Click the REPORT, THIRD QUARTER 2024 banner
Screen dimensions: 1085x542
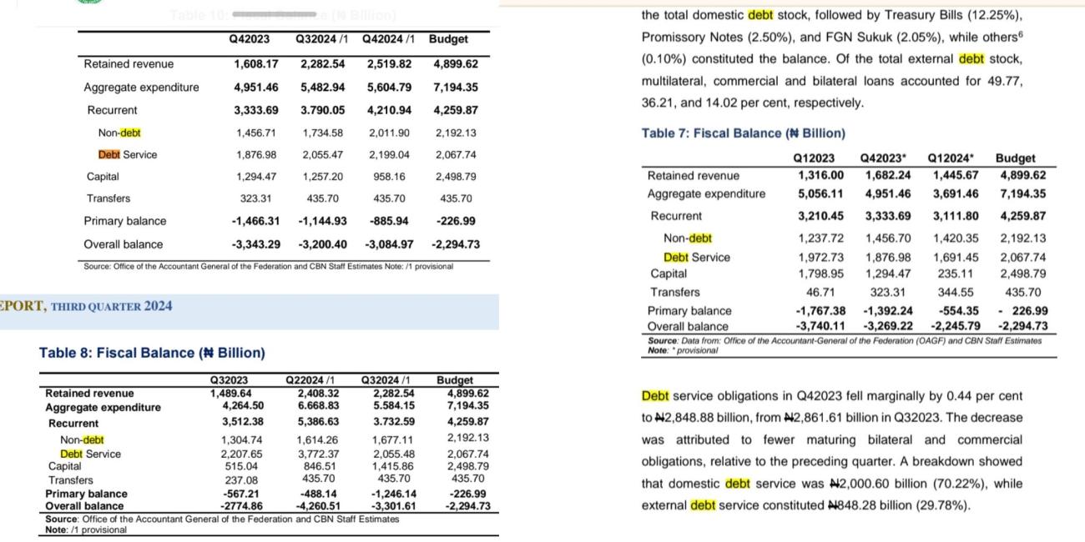[x=86, y=306]
